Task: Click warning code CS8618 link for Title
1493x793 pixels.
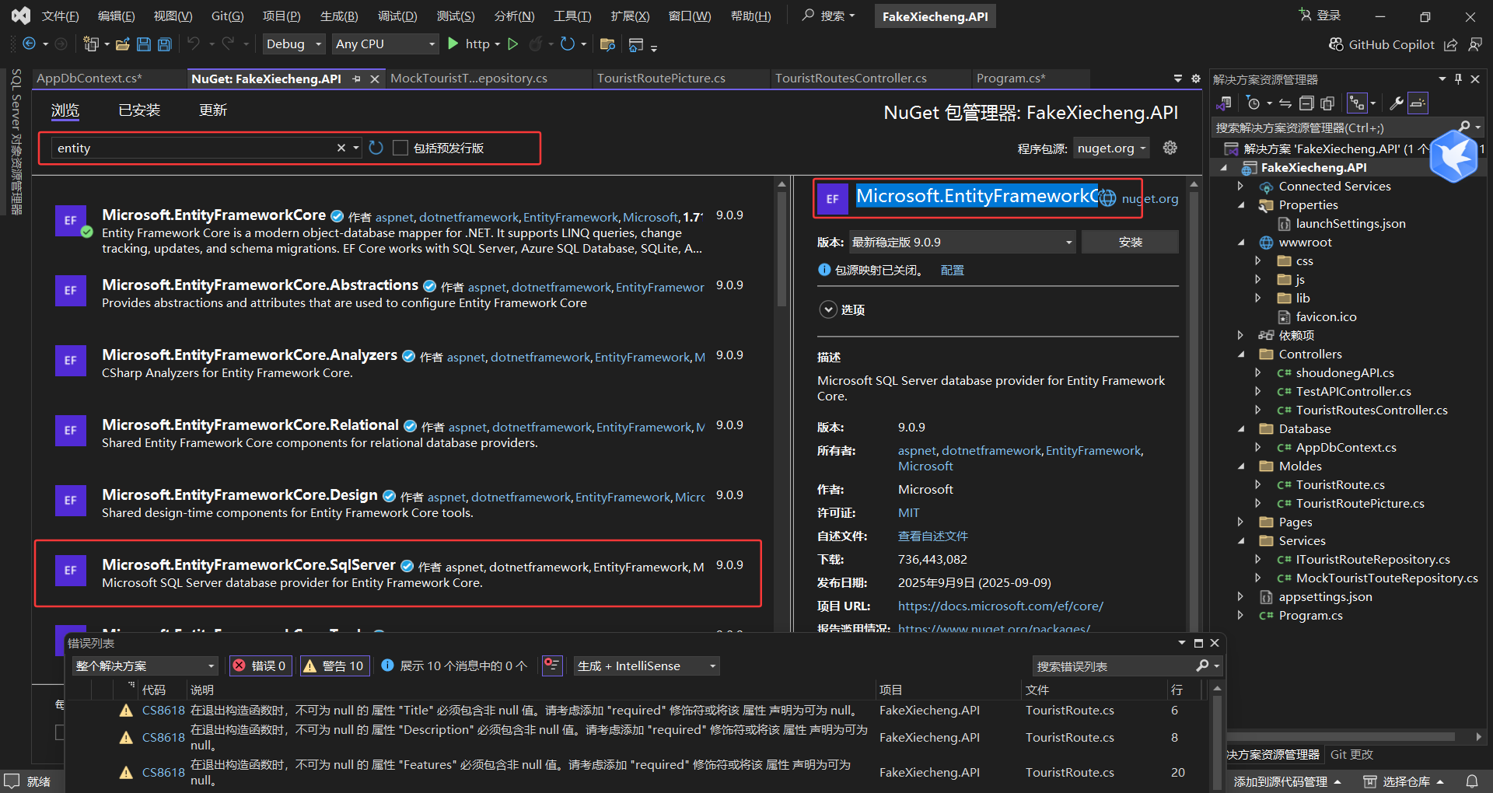Action: point(163,710)
